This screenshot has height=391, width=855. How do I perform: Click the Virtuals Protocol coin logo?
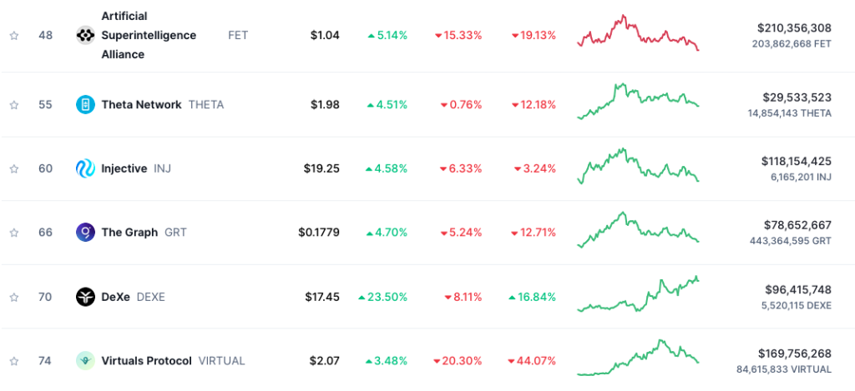tap(85, 360)
